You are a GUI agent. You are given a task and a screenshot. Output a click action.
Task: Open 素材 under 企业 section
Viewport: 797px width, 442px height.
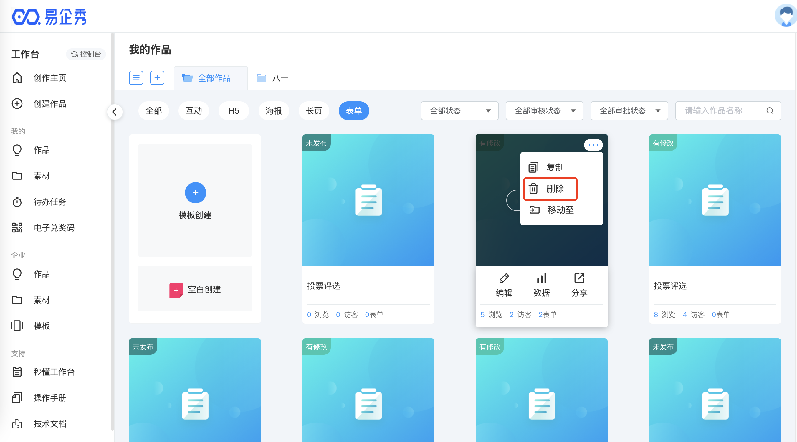click(x=42, y=300)
